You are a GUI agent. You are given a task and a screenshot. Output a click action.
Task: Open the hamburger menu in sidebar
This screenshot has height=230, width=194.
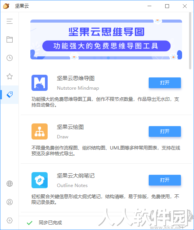pyautogui.click(x=10, y=21)
